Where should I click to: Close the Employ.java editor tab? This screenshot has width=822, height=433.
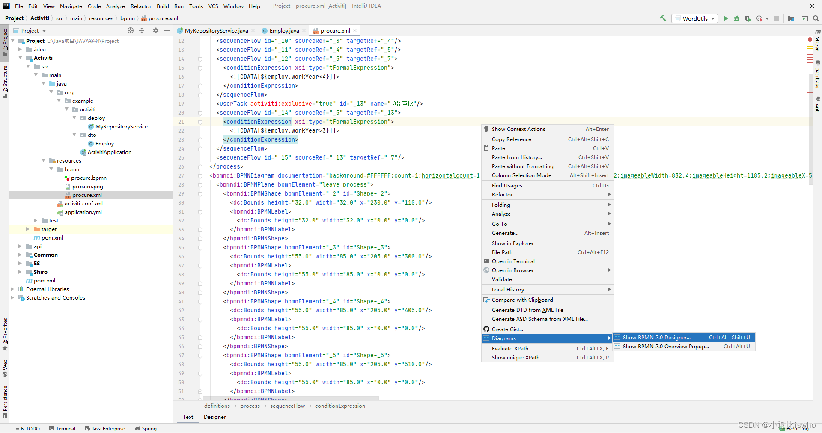coord(304,30)
